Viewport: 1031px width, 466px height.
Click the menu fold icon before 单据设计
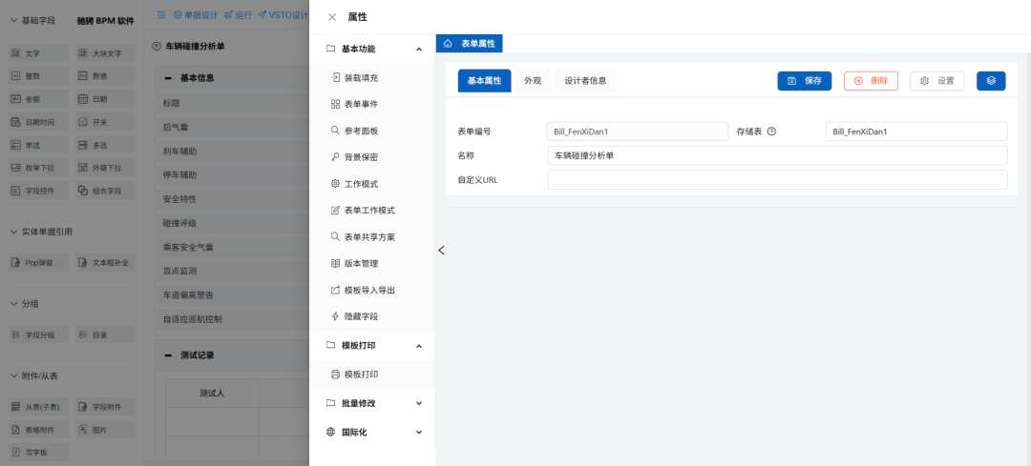[161, 14]
